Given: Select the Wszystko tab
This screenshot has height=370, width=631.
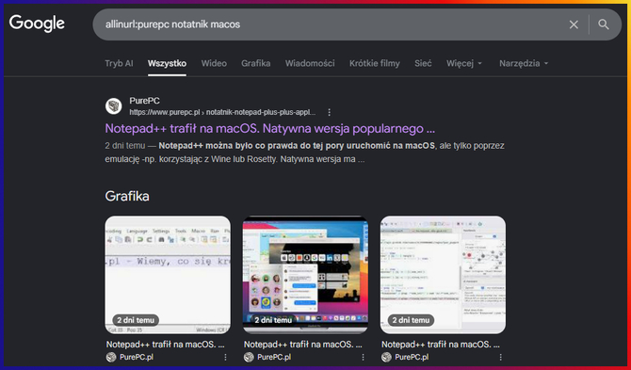Looking at the screenshot, I should (167, 63).
